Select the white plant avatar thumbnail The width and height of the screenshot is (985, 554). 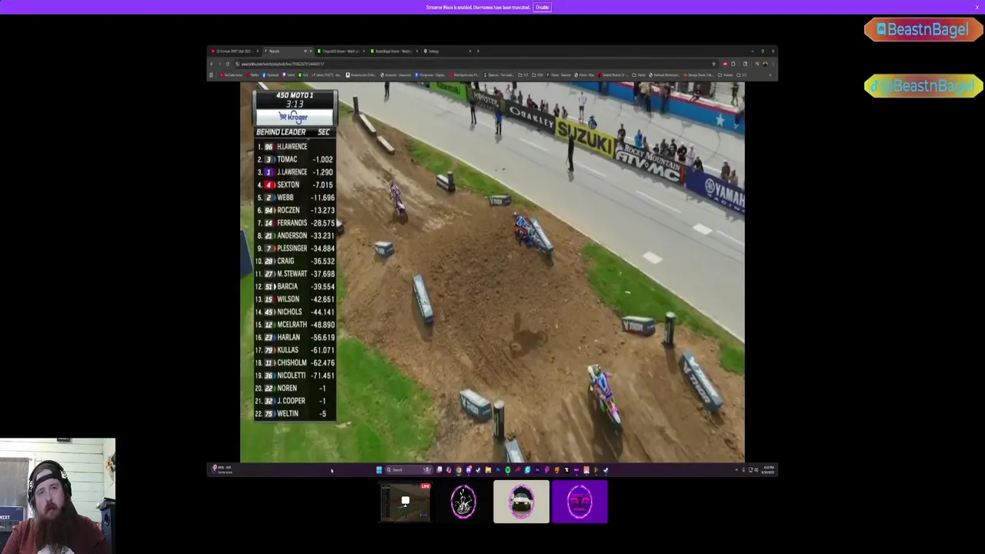click(463, 502)
